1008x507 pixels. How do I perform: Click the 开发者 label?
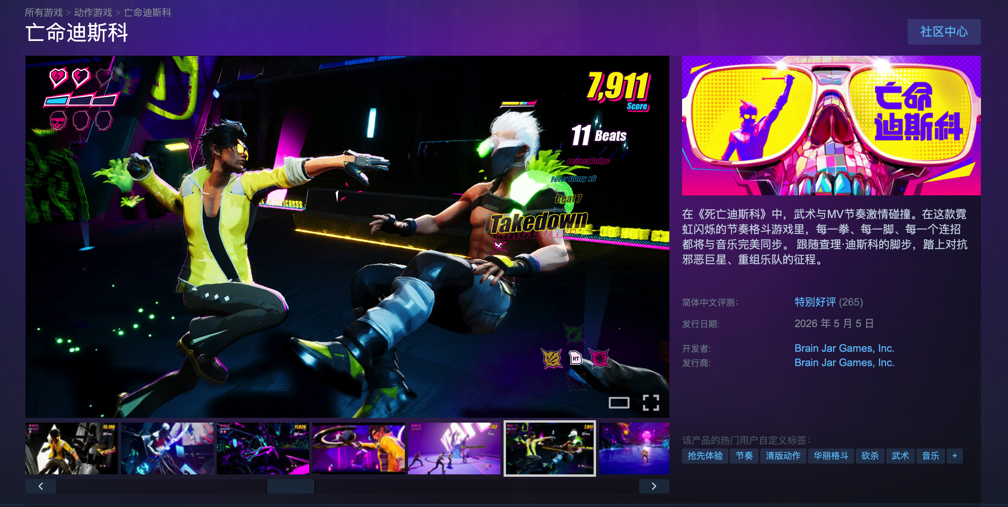696,349
